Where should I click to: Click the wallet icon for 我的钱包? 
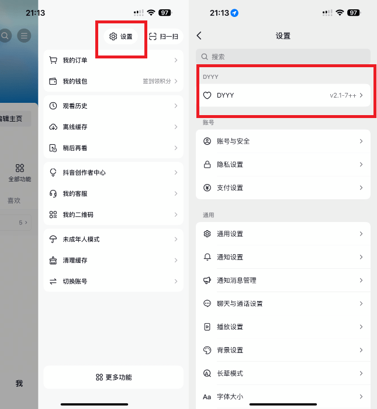click(x=53, y=81)
